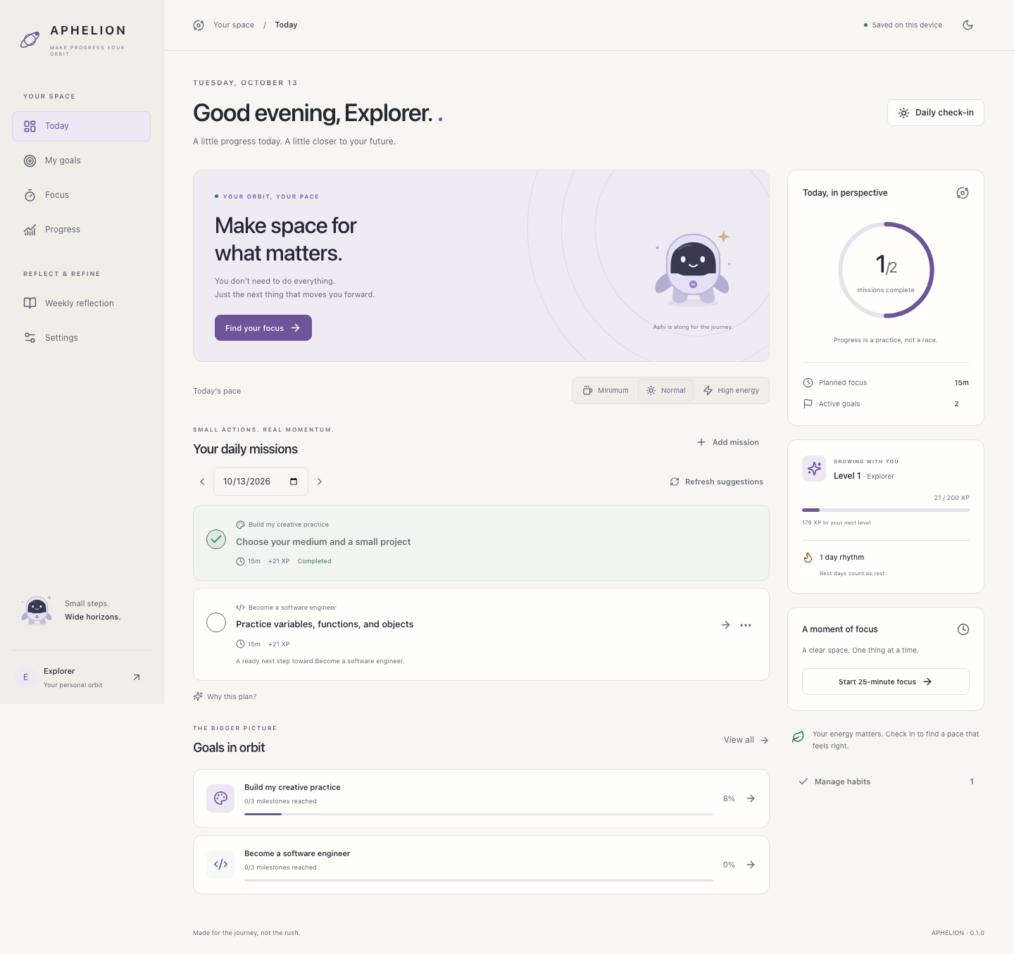Start the 25-minute focus session
The image size is (1014, 954).
point(885,682)
